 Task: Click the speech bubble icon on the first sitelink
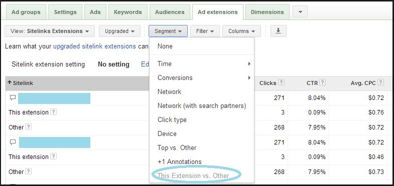click(13, 98)
